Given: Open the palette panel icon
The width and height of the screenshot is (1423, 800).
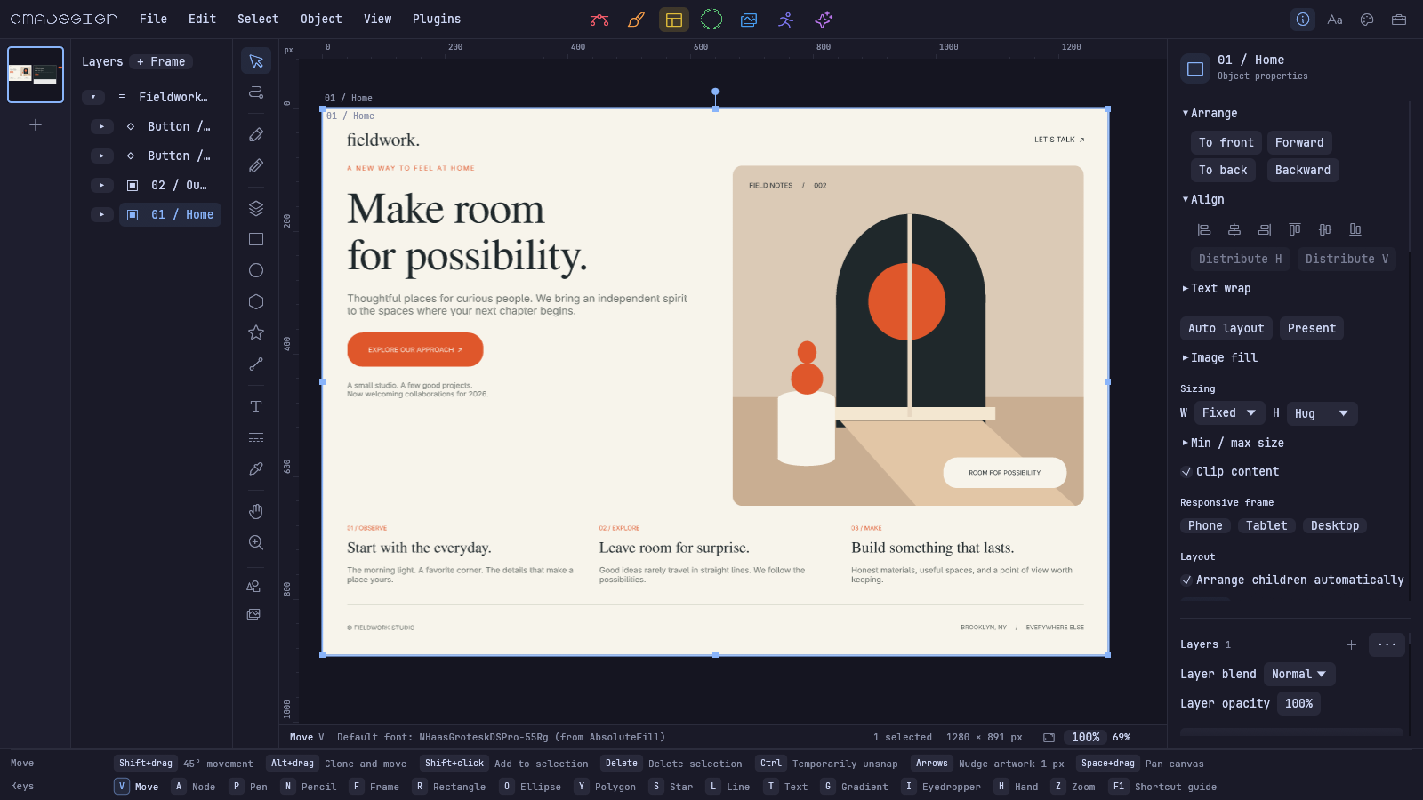Looking at the screenshot, I should (x=1367, y=20).
